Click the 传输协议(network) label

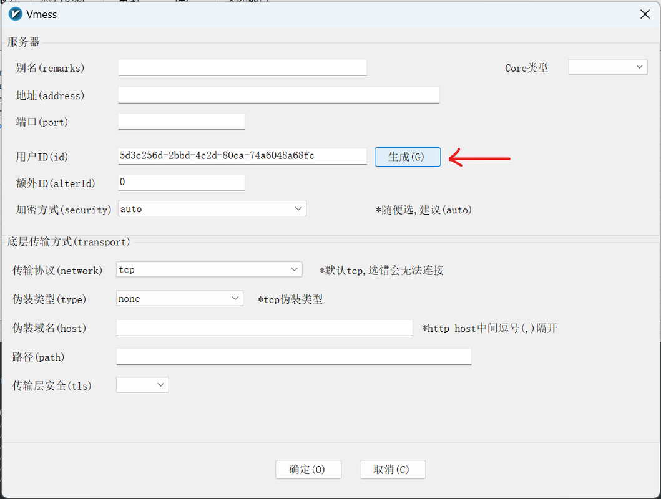point(57,270)
